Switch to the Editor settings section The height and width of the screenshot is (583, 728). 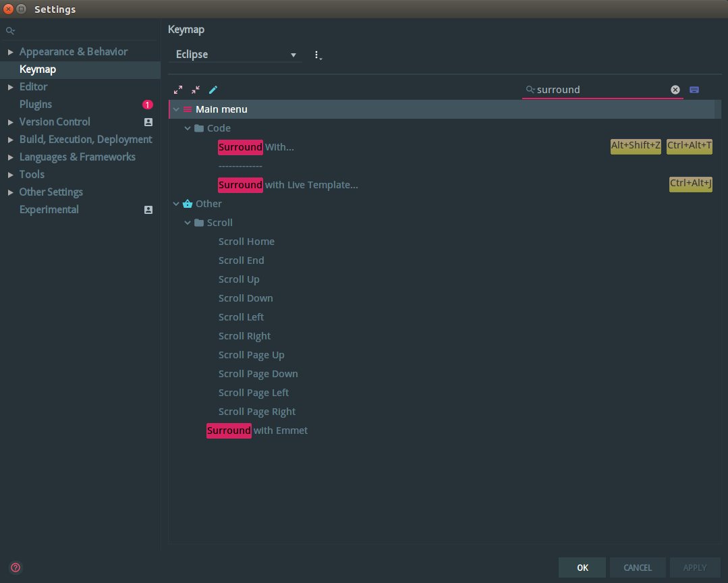coord(32,86)
